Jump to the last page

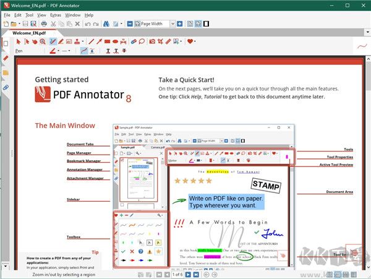(x=196, y=275)
